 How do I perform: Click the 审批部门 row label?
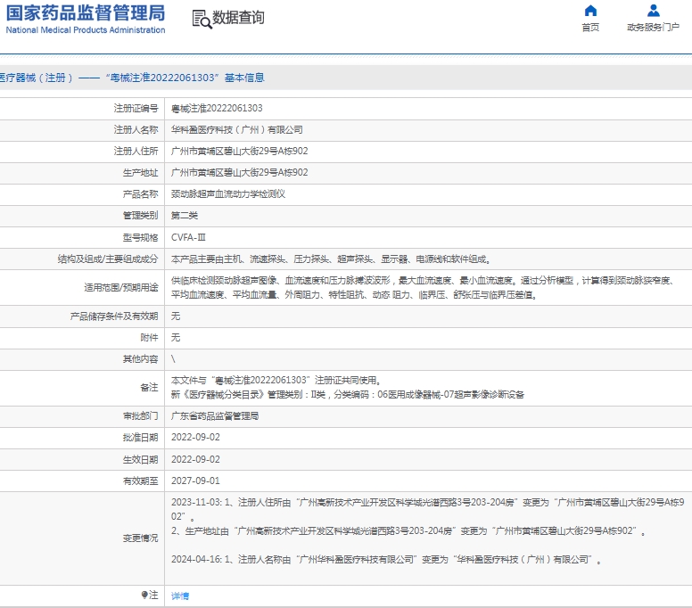click(140, 415)
